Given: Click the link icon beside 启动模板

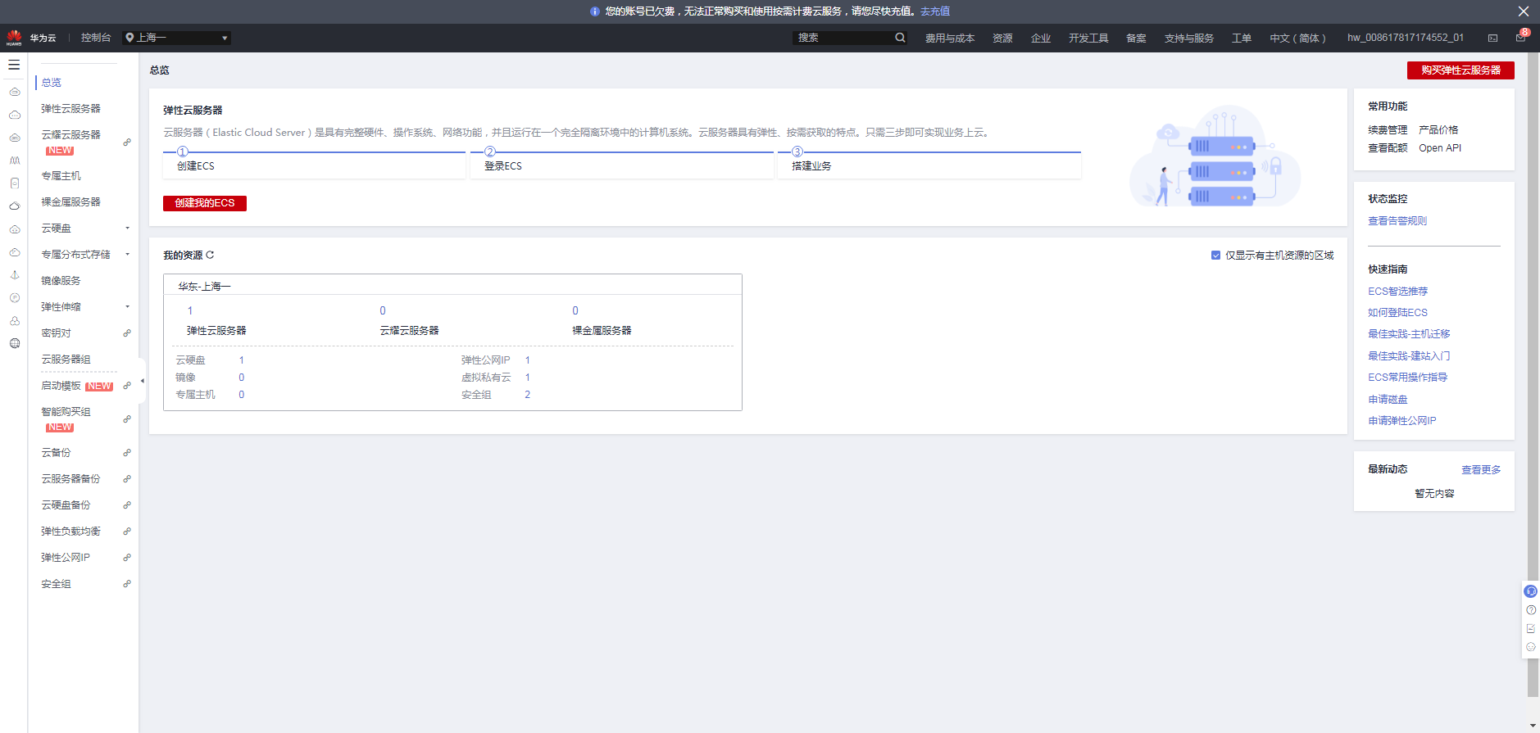Looking at the screenshot, I should [127, 386].
